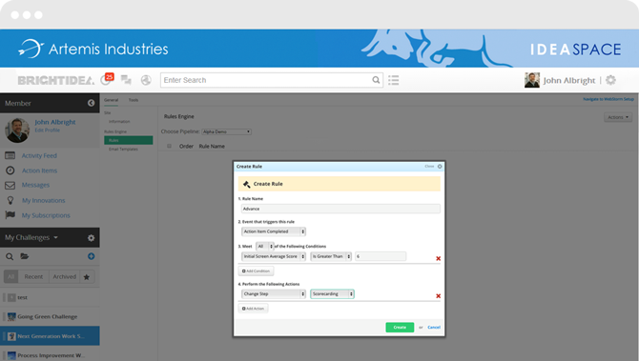Click the green Create button
This screenshot has width=639, height=361.
400,328
